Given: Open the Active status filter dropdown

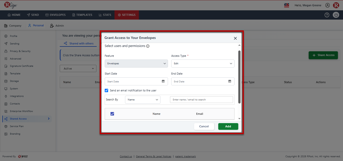Looking at the screenshot, I should pos(78,69).
